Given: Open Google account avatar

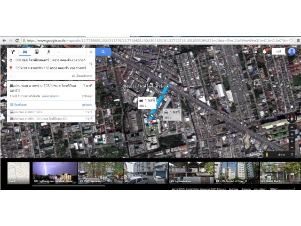Looking at the screenshot, I should (x=292, y=51).
